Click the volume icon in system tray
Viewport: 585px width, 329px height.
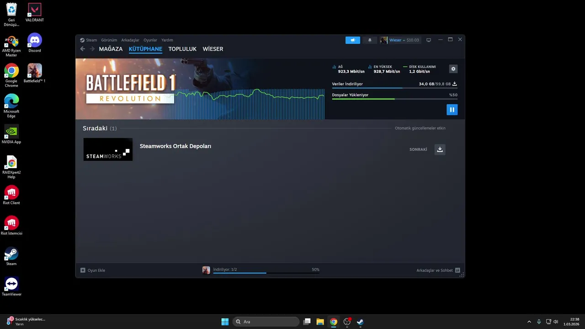click(556, 322)
